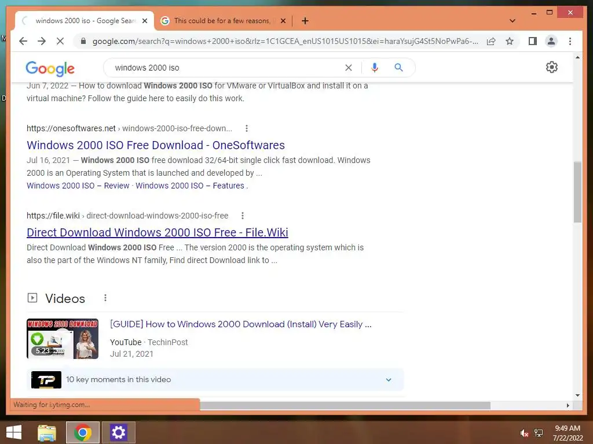View site information via lock icon
The height and width of the screenshot is (444, 593).
(83, 41)
